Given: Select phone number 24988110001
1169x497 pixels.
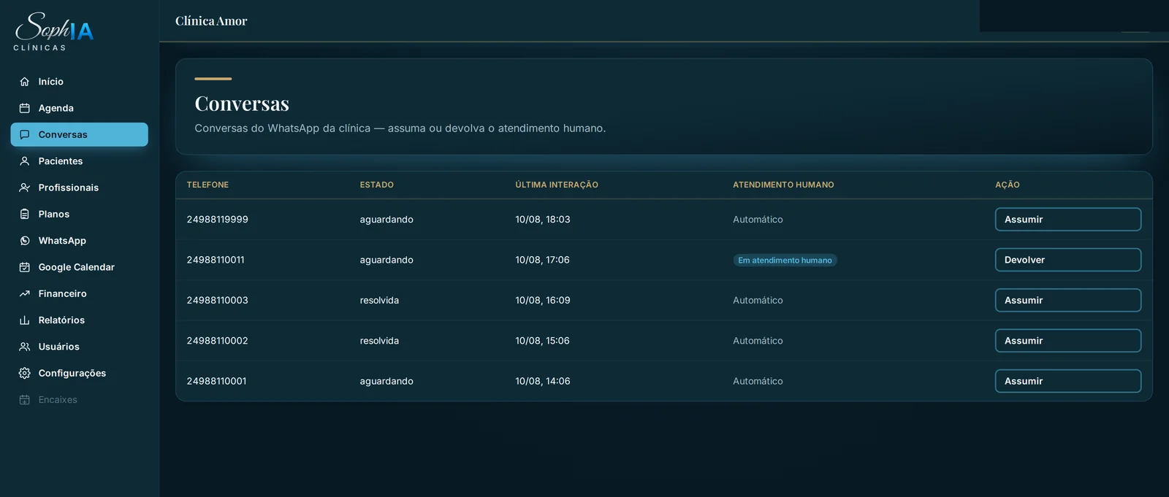Looking at the screenshot, I should coord(216,381).
